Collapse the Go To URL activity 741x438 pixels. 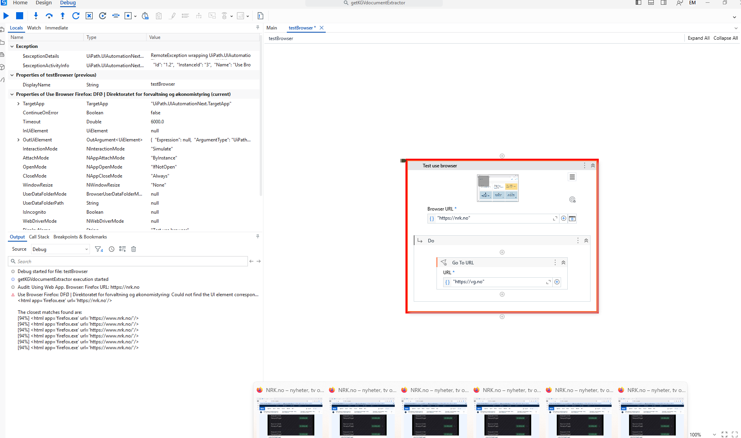point(563,262)
